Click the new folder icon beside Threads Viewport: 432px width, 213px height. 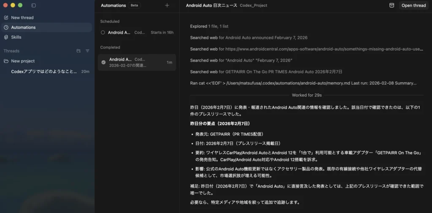[78, 51]
